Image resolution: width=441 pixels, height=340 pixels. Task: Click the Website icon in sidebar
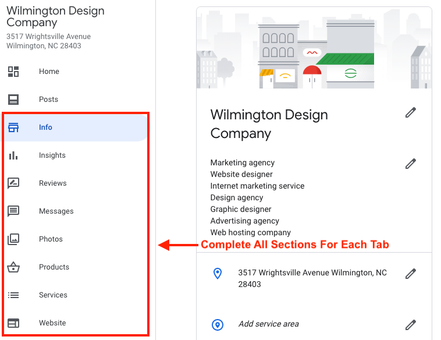pos(13,323)
